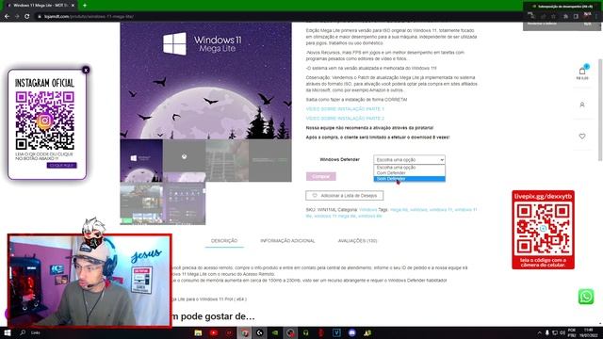Viewport: 603px width, 339px height.
Task: Select the 'Com Defender' option
Action: pos(409,173)
